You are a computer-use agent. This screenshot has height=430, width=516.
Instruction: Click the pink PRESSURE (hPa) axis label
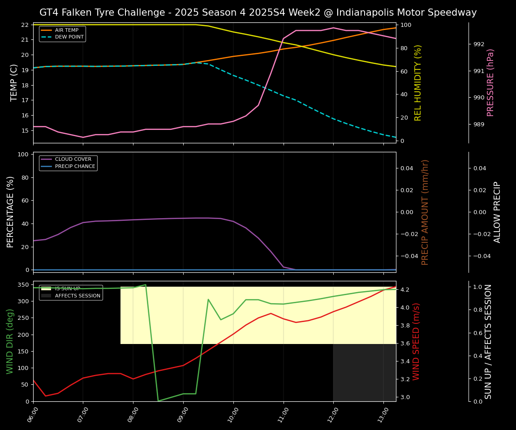click(x=490, y=82)
